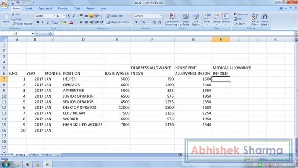Image resolution: width=298 pixels, height=168 pixels.
Task: Open the Insert ribbon tab
Action: [x=28, y=8]
